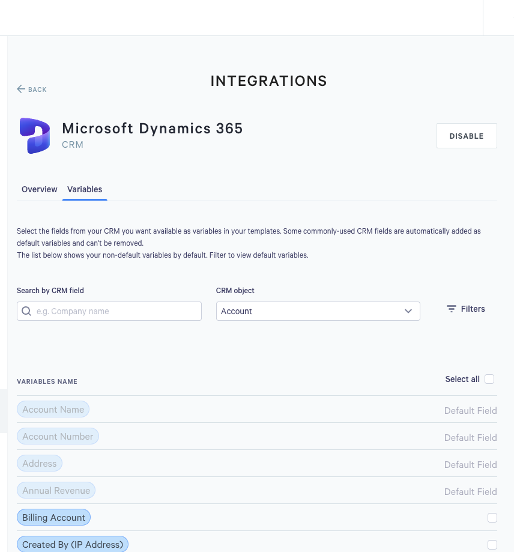
Task: Click the Billing Account variable chip
Action: pos(53,518)
